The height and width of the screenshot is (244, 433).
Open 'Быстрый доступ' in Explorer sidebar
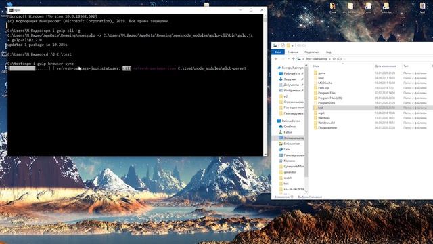click(x=292, y=68)
